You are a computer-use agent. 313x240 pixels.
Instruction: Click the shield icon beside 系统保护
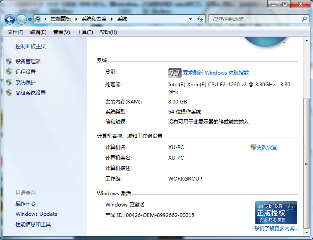point(9,82)
